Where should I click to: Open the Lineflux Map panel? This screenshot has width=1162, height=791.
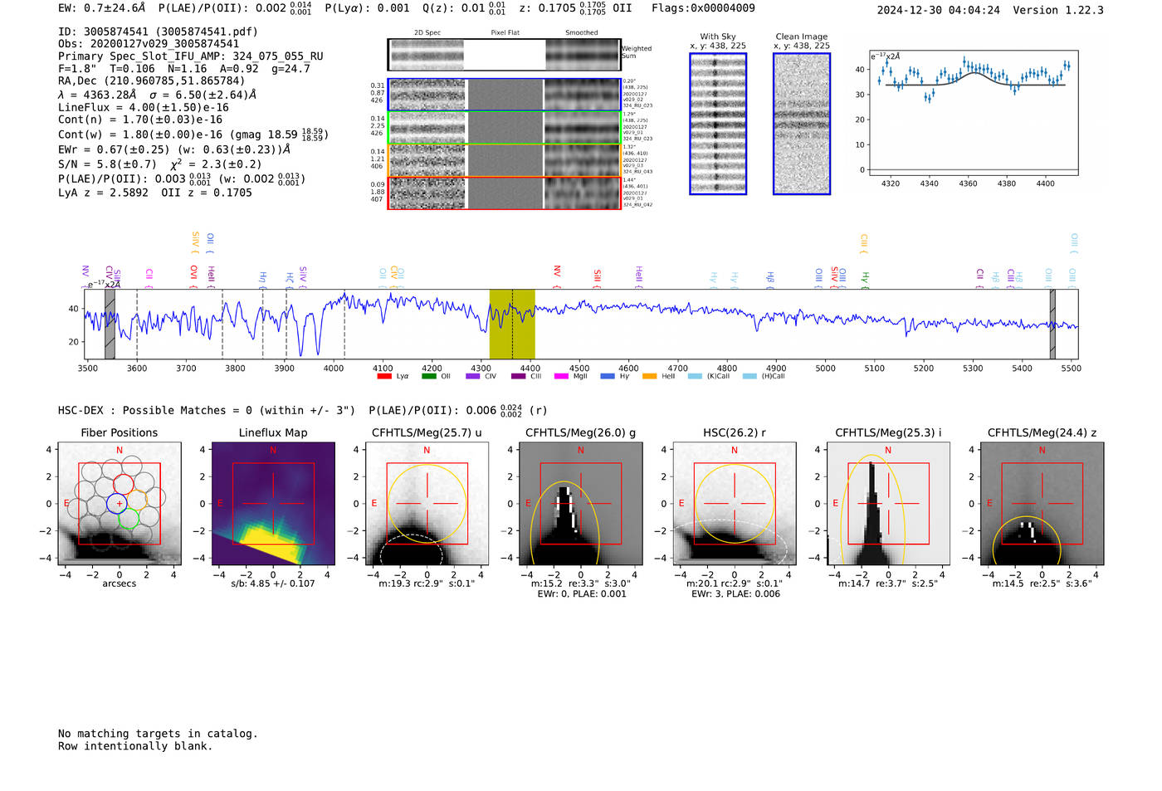coord(273,504)
